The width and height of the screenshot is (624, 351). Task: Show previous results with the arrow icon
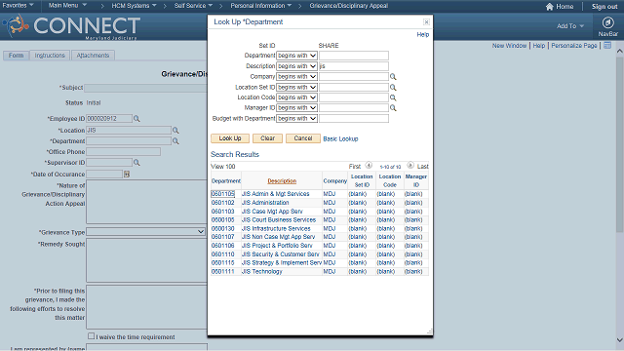pyautogui.click(x=369, y=165)
